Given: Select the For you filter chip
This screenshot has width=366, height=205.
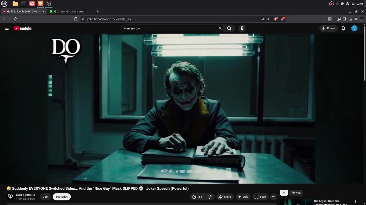Looking at the screenshot, I should click(x=296, y=193).
